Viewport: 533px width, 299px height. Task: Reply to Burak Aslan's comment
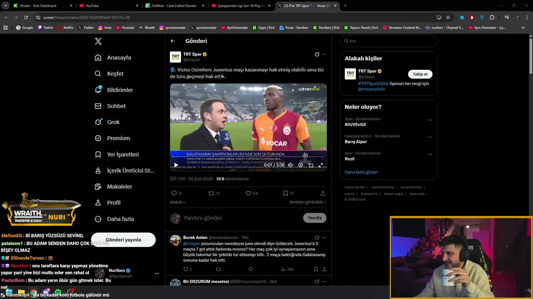click(x=187, y=270)
